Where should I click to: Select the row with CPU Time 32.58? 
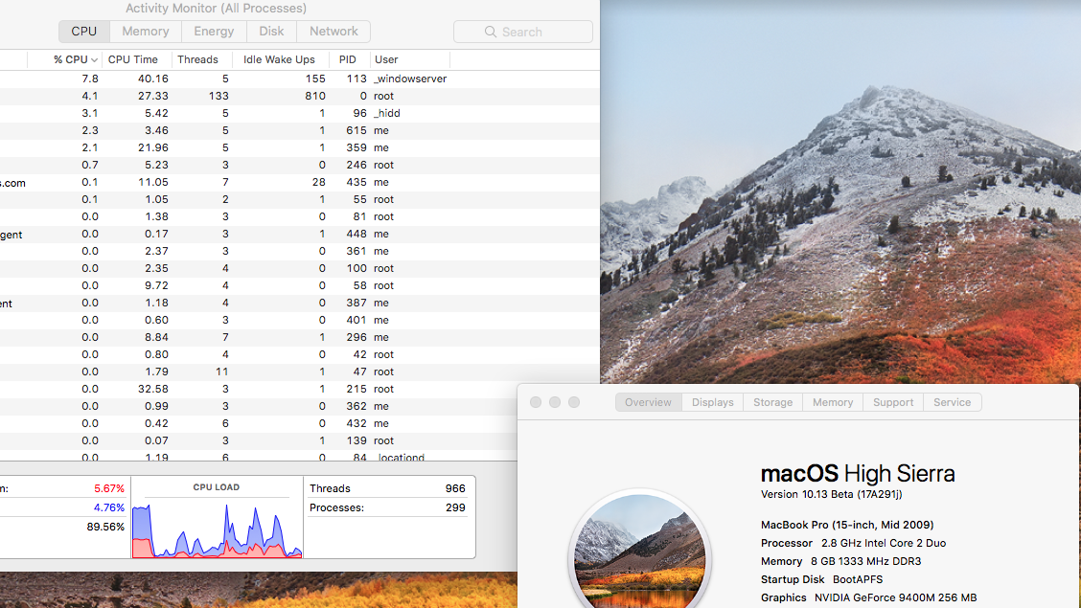[x=259, y=389]
